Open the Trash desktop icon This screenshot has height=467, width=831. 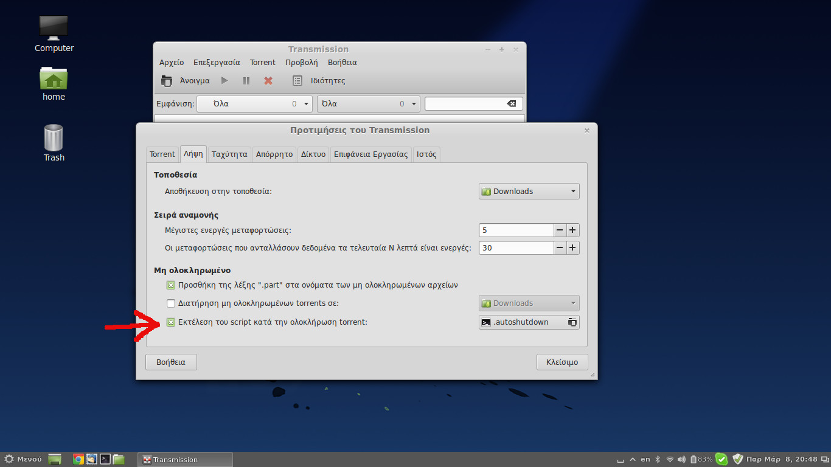pos(54,137)
